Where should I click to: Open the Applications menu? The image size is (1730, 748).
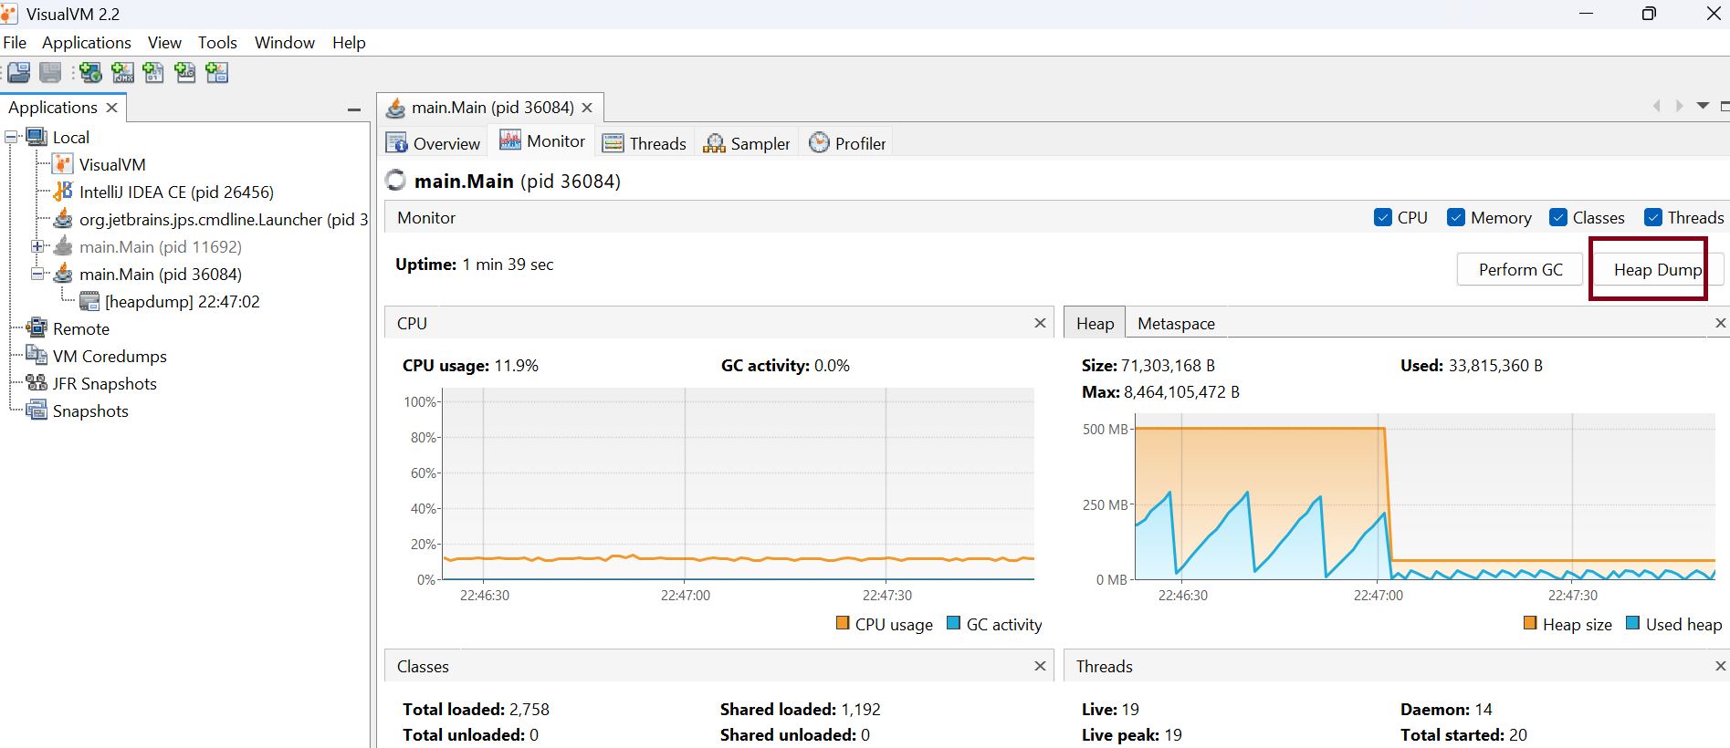point(87,43)
